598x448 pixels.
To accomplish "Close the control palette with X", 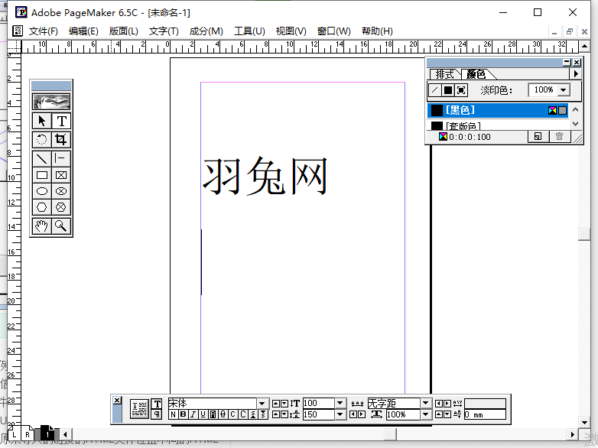I will [x=118, y=401].
